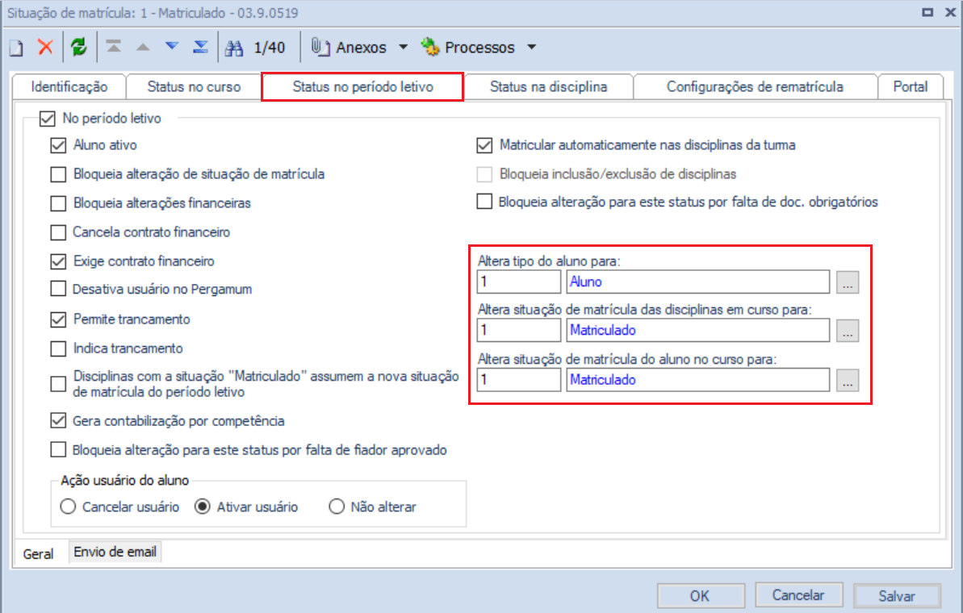Select Não alterar radio button
The image size is (963, 613).
[x=337, y=507]
